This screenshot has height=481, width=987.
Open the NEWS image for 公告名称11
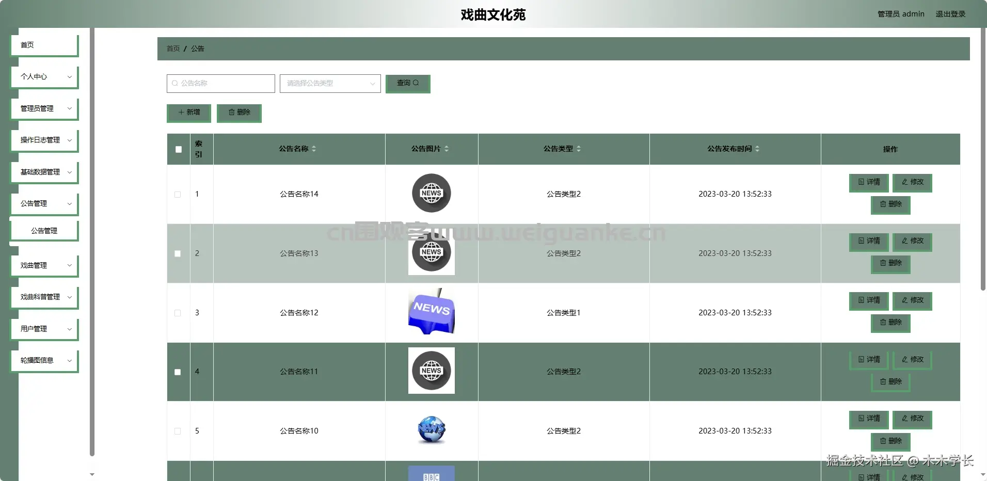click(432, 371)
